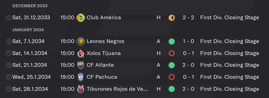This screenshot has height=98, width=269.
Task: Open the CF Pachuca team name link
Action: [102, 77]
